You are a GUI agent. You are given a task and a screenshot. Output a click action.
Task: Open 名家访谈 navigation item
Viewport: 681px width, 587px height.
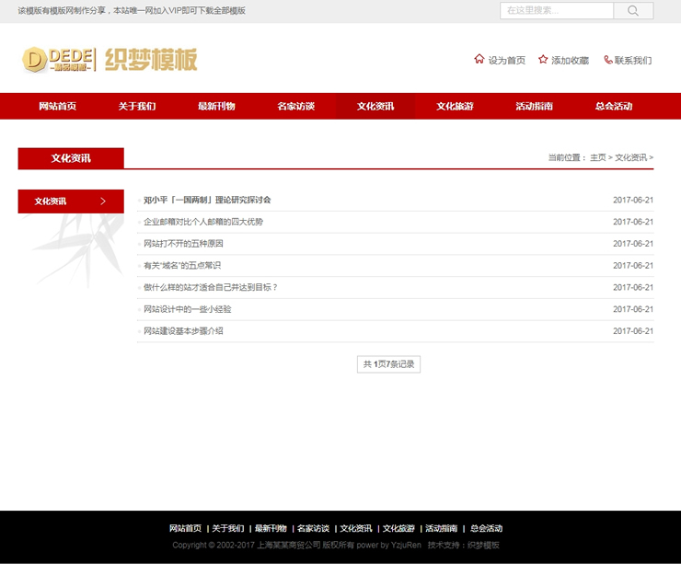point(295,107)
